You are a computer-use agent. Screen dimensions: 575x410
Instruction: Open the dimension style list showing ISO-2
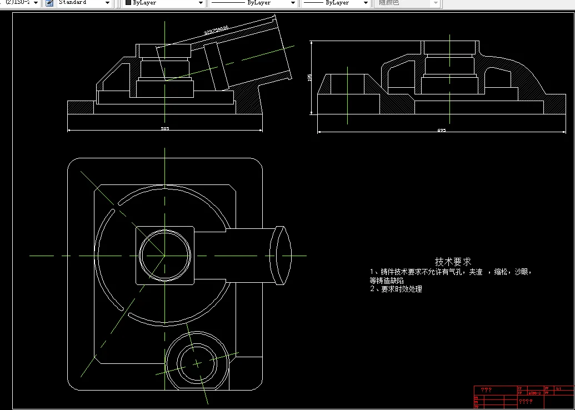(x=34, y=2)
